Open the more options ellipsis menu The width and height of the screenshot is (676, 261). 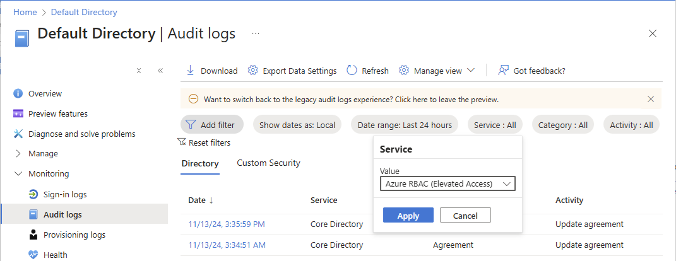click(x=256, y=33)
